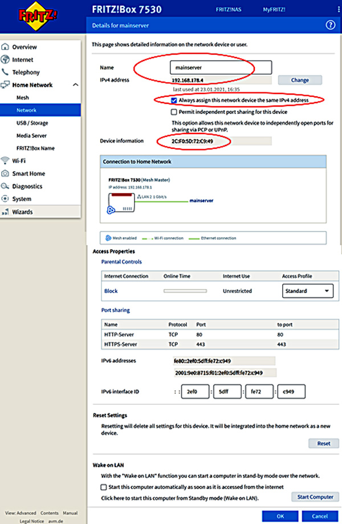Click the Overview house icon
Viewport: 342px width, 524px height.
click(x=5, y=46)
